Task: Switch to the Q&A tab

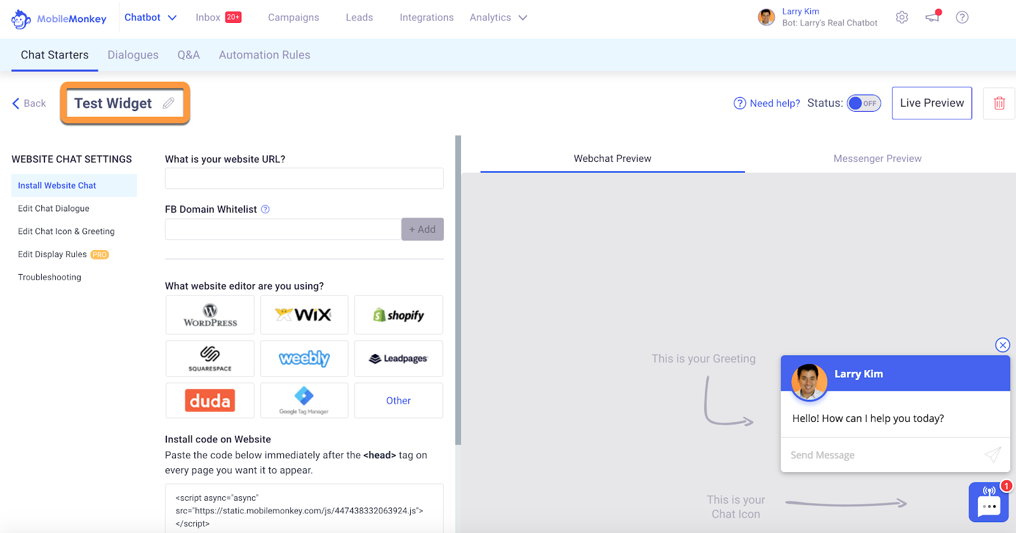Action: pyautogui.click(x=189, y=55)
